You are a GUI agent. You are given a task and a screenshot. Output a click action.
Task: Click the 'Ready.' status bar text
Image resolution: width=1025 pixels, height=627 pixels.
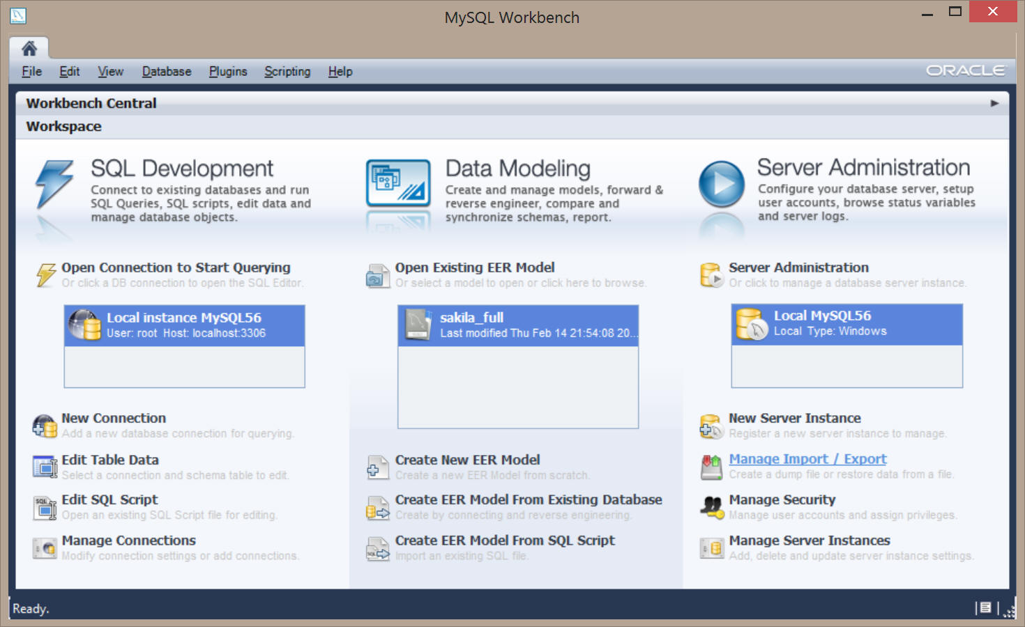pyautogui.click(x=31, y=609)
